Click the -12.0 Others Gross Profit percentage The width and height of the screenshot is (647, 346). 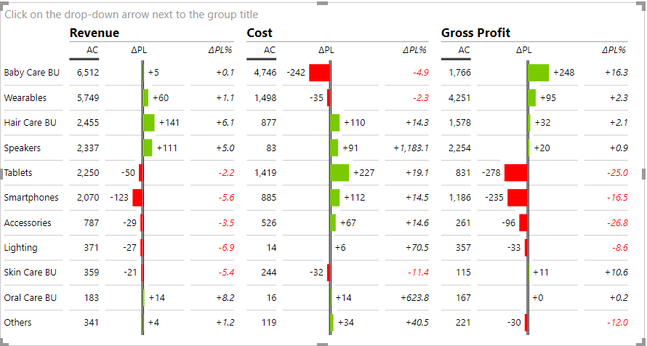617,322
